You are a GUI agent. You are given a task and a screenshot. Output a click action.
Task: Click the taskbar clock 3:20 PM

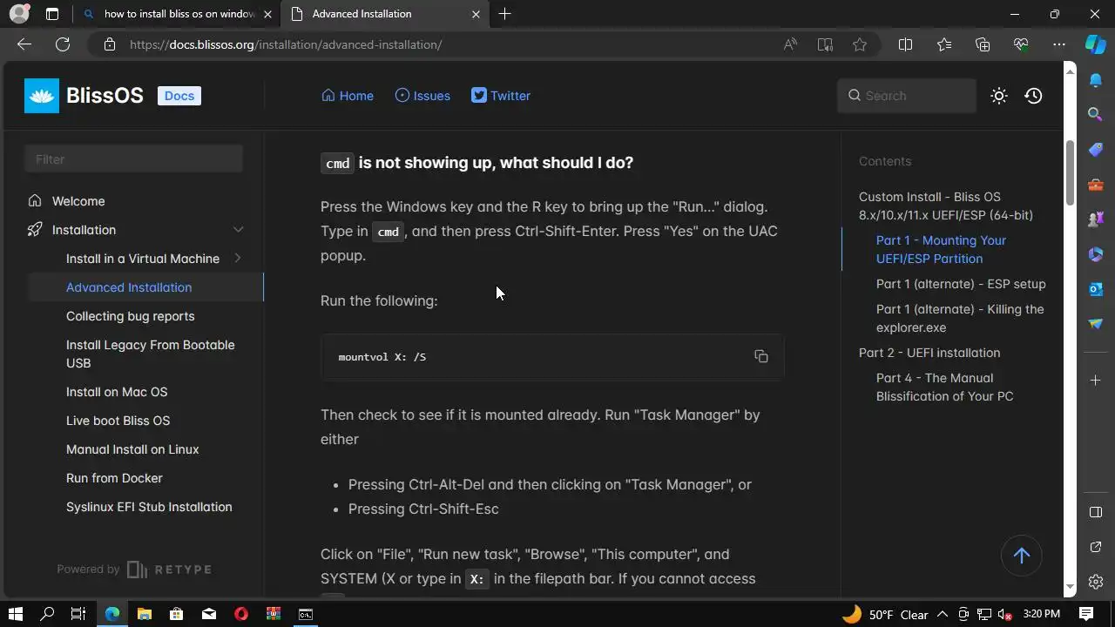point(1042,615)
